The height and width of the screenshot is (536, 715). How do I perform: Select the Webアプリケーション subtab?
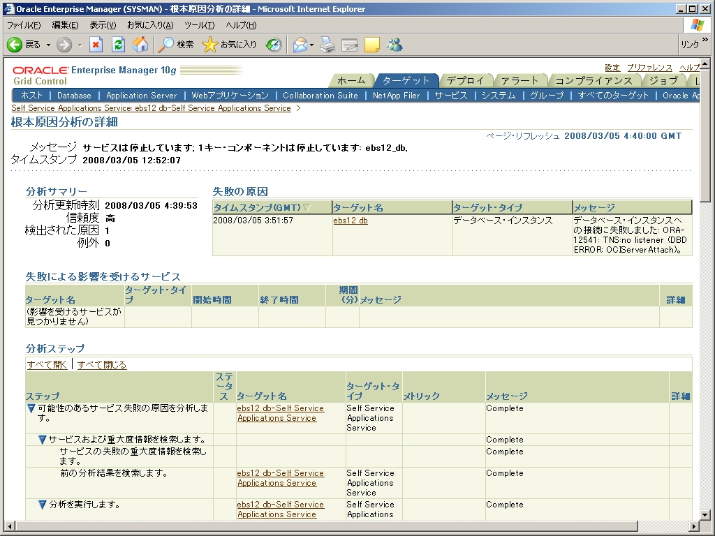coord(230,96)
